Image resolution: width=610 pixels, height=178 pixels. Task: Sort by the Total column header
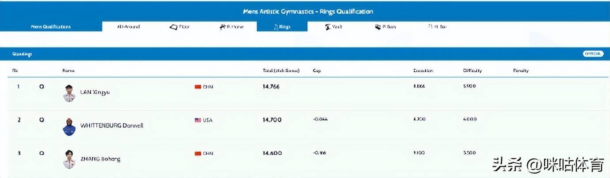(x=281, y=70)
